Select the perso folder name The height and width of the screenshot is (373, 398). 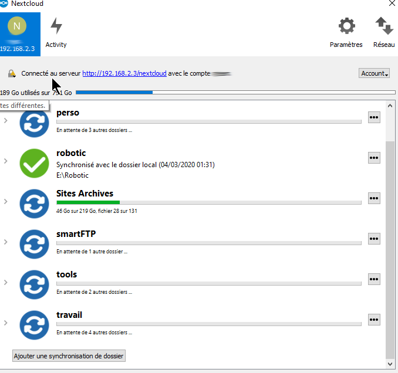point(68,113)
